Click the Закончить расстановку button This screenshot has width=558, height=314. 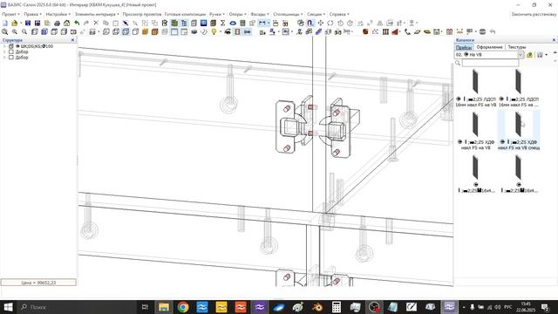(x=534, y=14)
